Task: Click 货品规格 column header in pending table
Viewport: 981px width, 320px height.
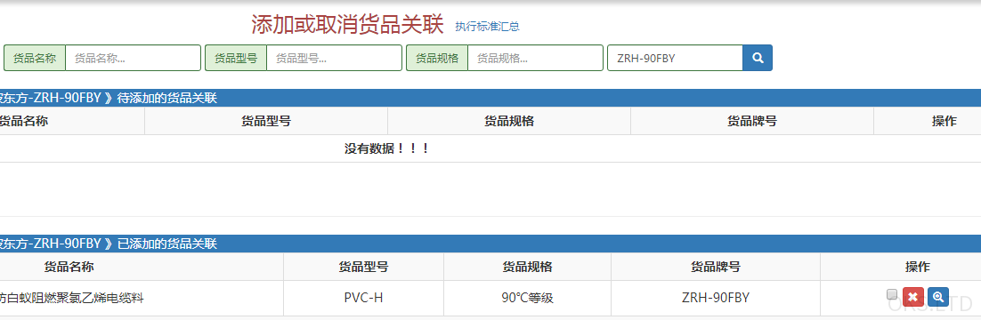Action: pos(509,121)
